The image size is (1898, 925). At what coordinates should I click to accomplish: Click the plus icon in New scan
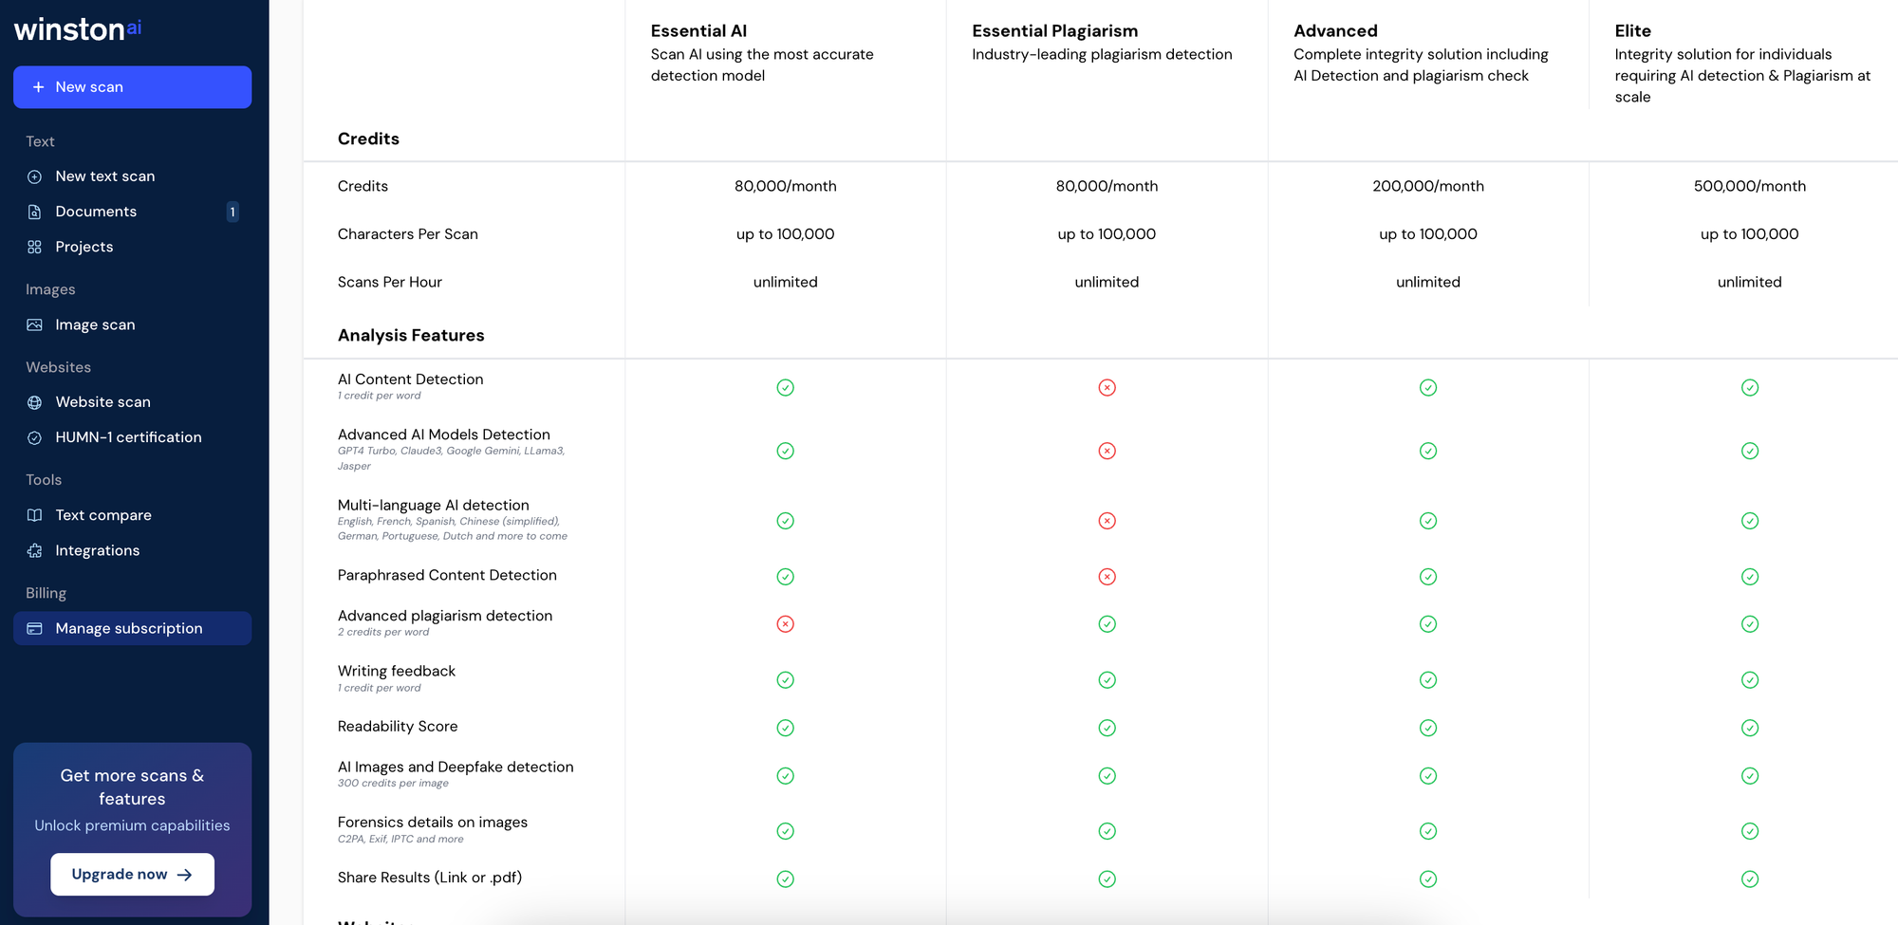[39, 87]
